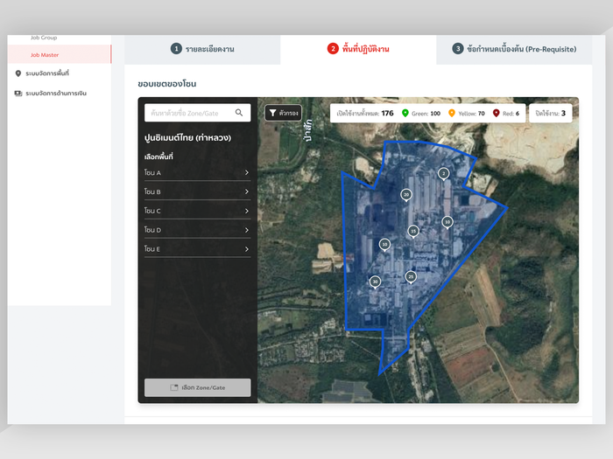
Task: Open the Pre-Requisite step tab
Action: coord(514,49)
